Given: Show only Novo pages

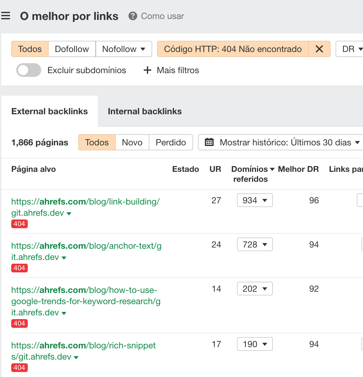Looking at the screenshot, I should coord(132,142).
